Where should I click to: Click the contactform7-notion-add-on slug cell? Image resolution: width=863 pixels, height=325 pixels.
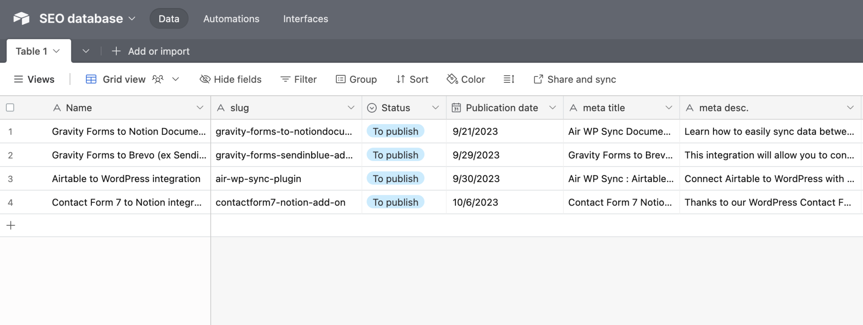(286, 202)
